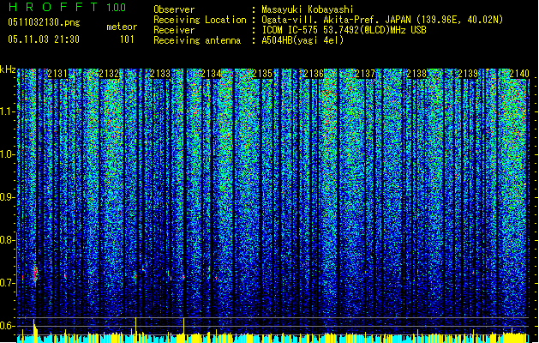
Task: Click the 2132 time marker
Action: point(109,74)
